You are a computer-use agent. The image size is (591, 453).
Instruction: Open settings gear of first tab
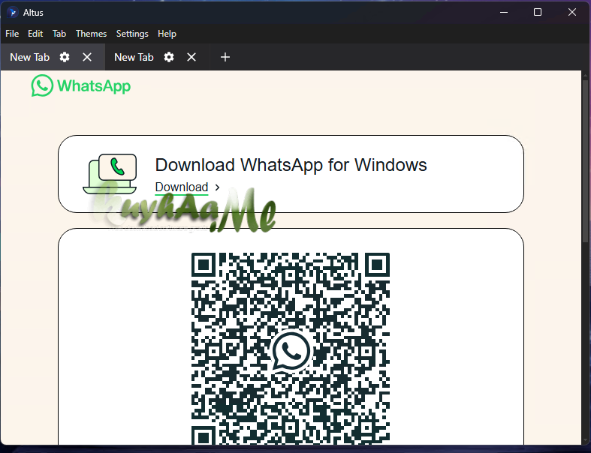coord(65,57)
